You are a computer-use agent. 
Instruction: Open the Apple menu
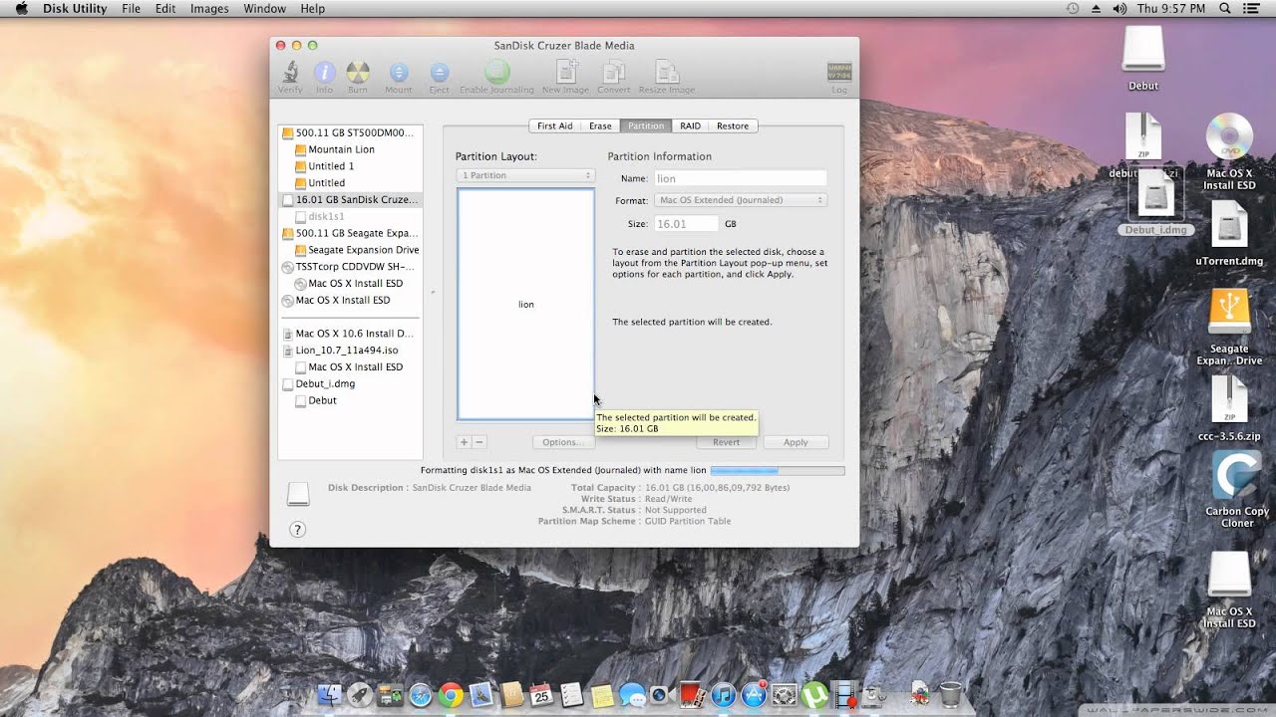22,8
